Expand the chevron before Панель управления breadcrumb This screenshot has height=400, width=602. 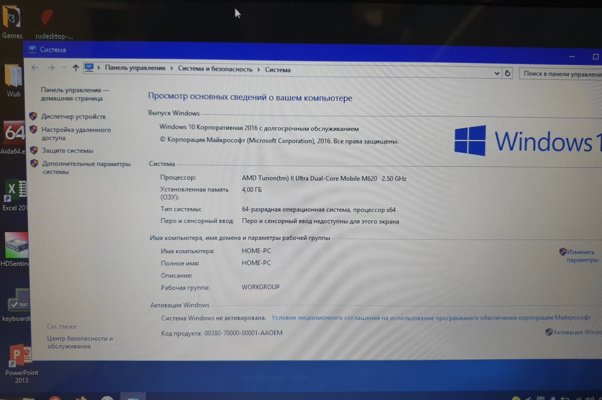99,67
